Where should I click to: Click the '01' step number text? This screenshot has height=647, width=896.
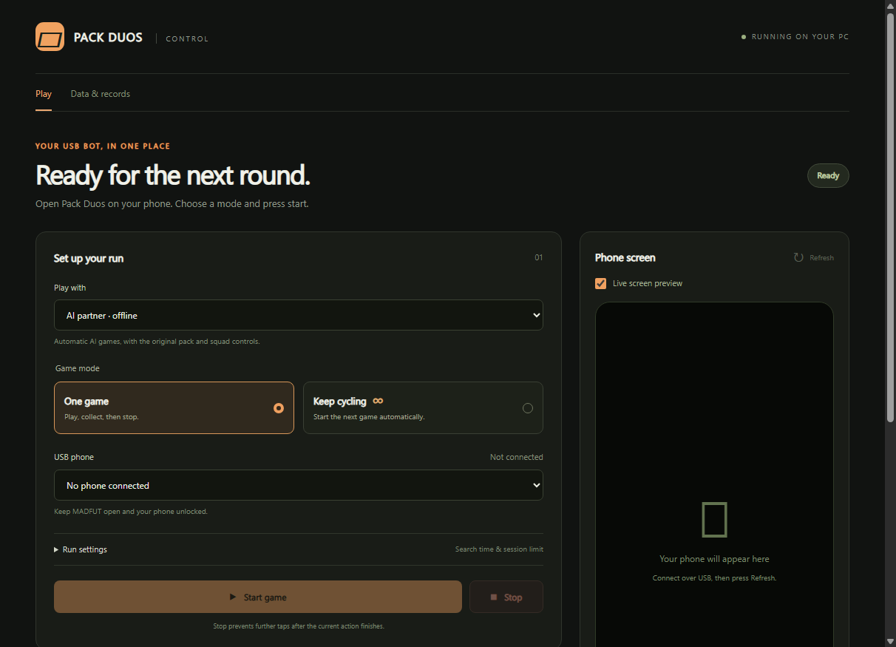[x=539, y=257]
